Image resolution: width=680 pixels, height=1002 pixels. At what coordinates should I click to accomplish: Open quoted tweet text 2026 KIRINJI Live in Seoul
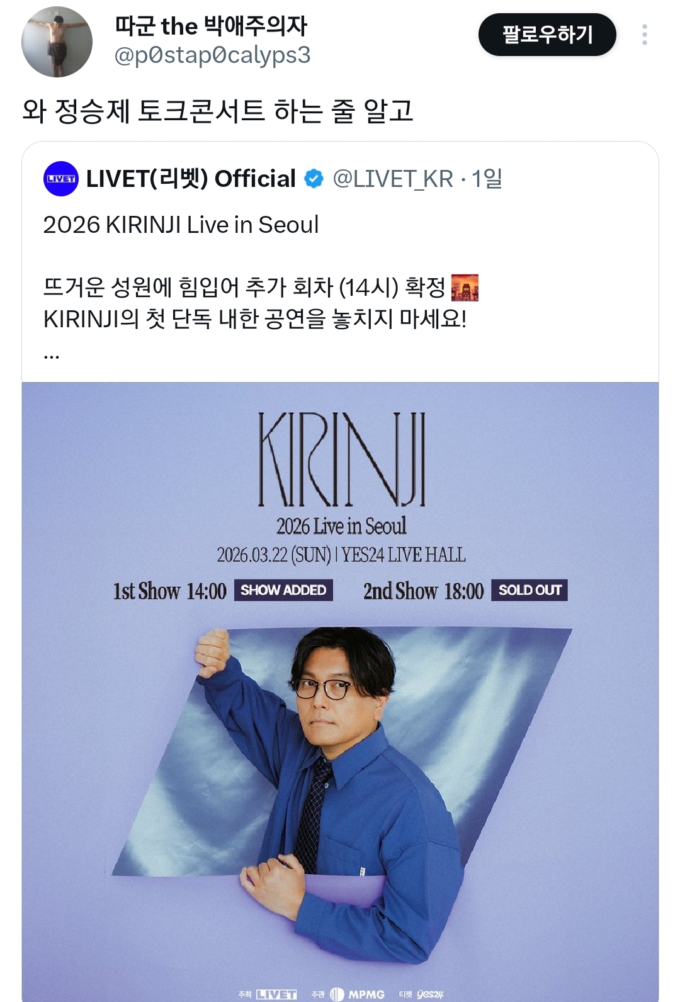point(181,225)
